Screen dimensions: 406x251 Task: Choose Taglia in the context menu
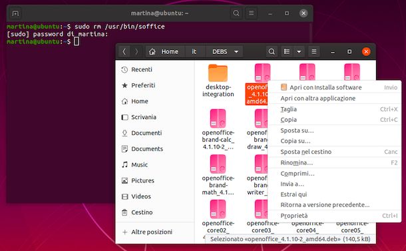335,109
